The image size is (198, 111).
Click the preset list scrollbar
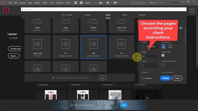(x=137, y=45)
